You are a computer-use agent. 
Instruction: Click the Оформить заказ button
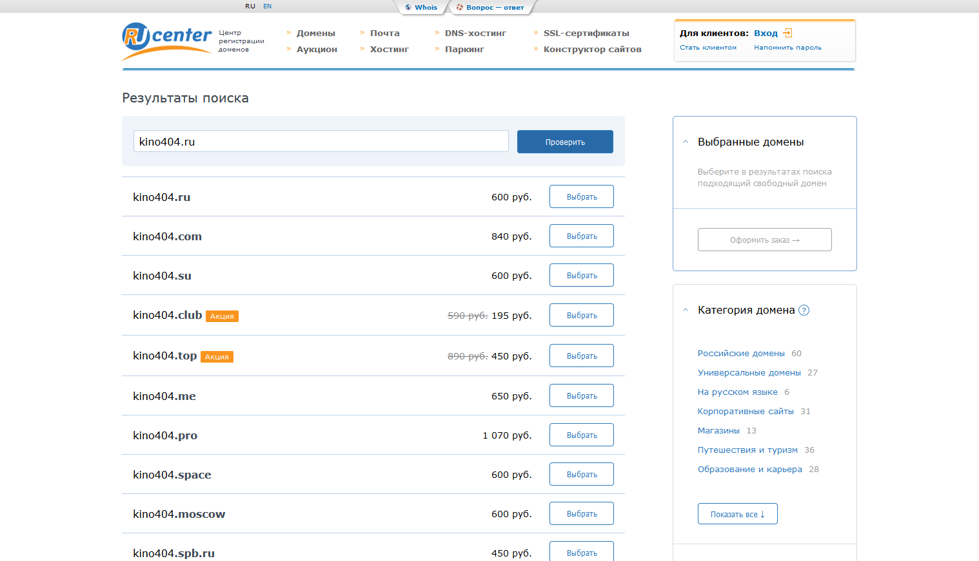pyautogui.click(x=765, y=240)
